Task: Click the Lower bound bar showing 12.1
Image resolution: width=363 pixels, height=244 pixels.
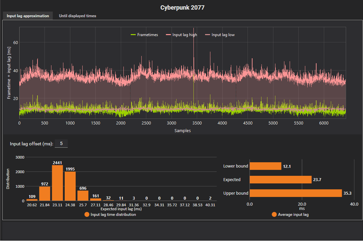Action: [x=265, y=166]
